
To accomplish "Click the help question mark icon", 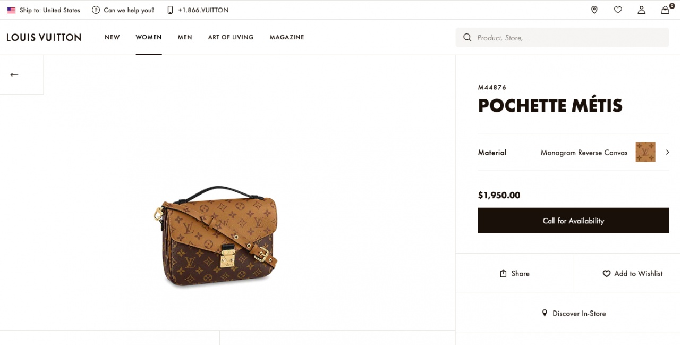I will coord(96,10).
